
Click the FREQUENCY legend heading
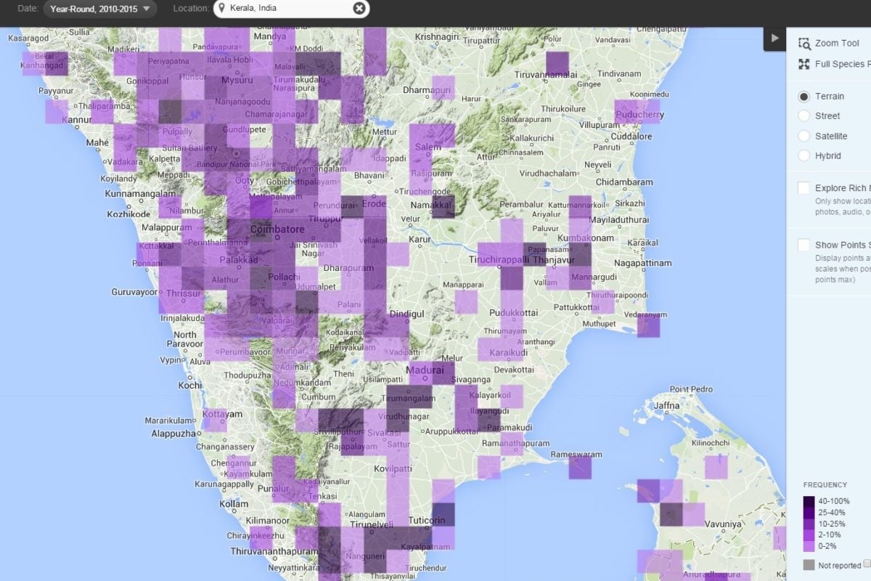tap(825, 484)
